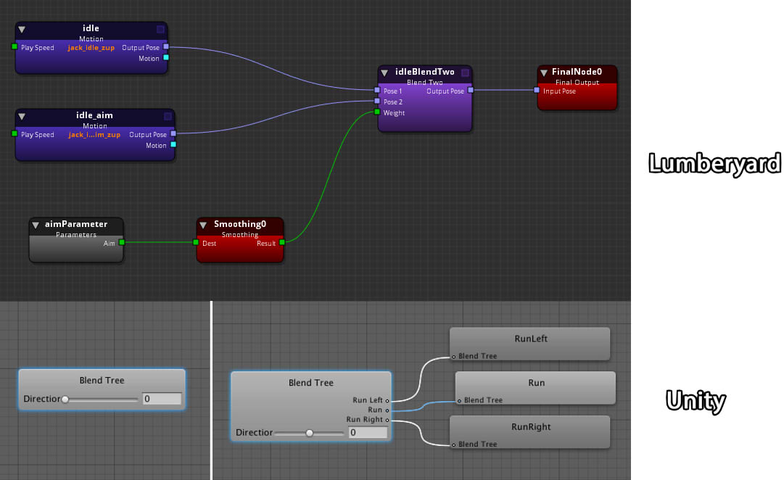Click the Motion output port on idle node
Image resolution: width=784 pixels, height=480 pixels.
(166, 58)
